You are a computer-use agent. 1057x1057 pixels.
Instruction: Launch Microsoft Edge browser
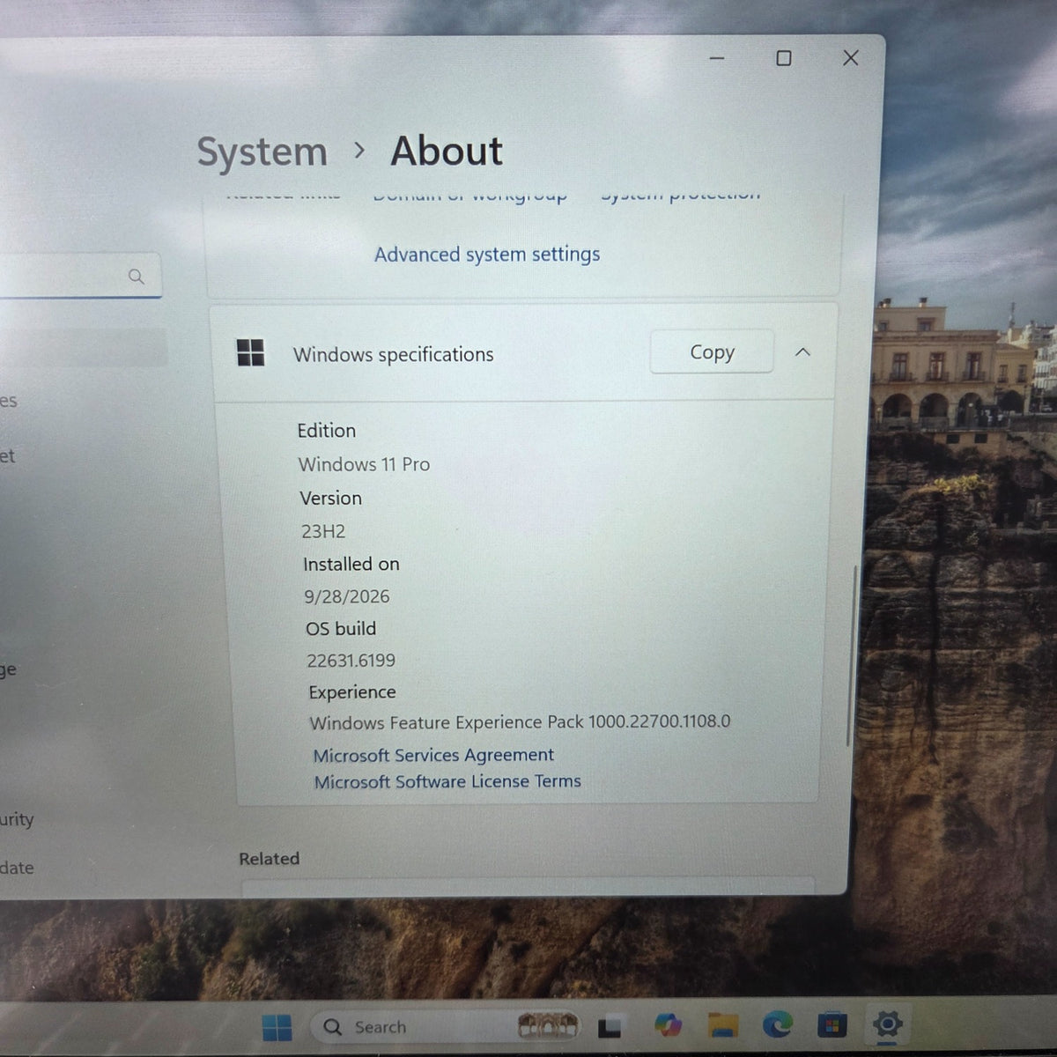point(777,1024)
